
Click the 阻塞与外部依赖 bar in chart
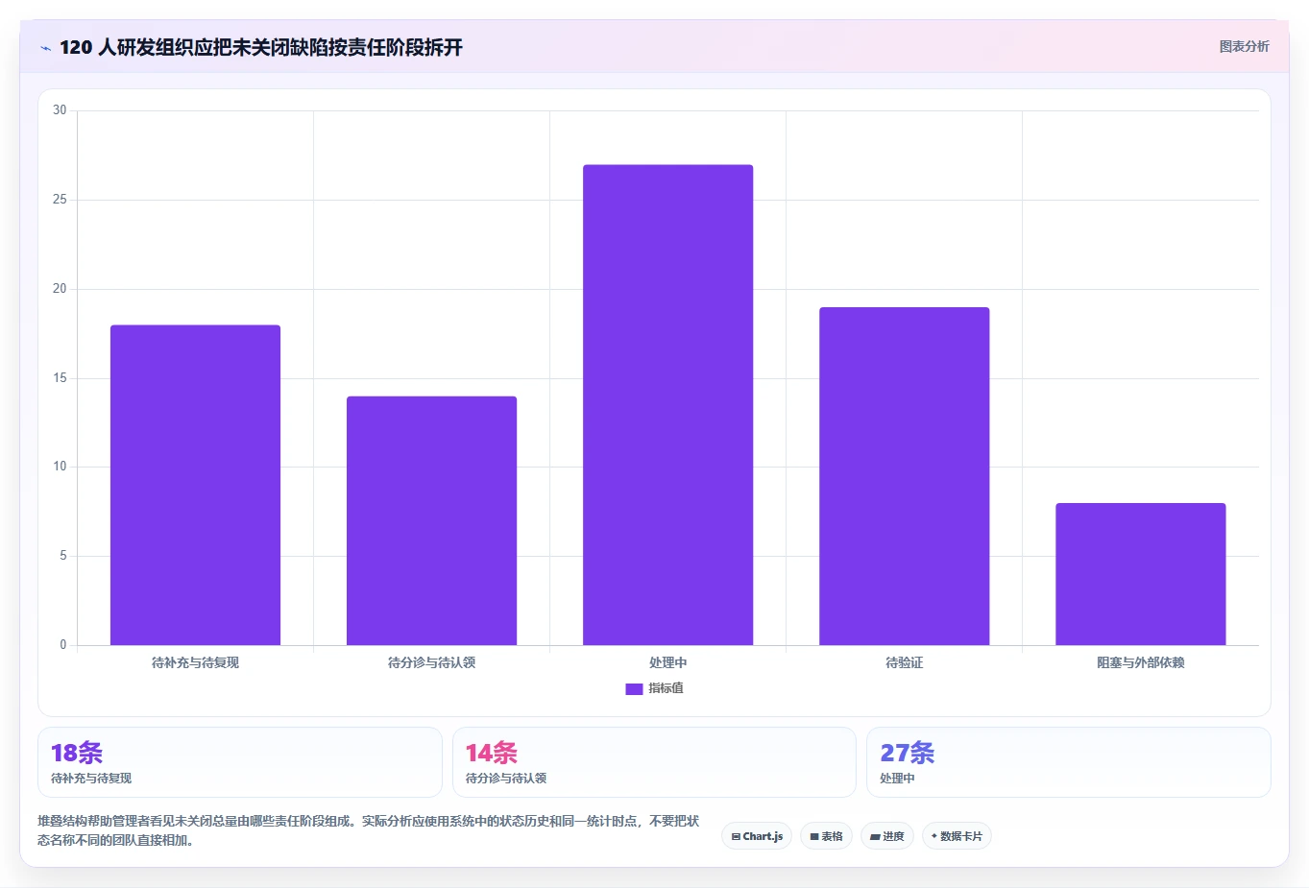pos(1140,574)
